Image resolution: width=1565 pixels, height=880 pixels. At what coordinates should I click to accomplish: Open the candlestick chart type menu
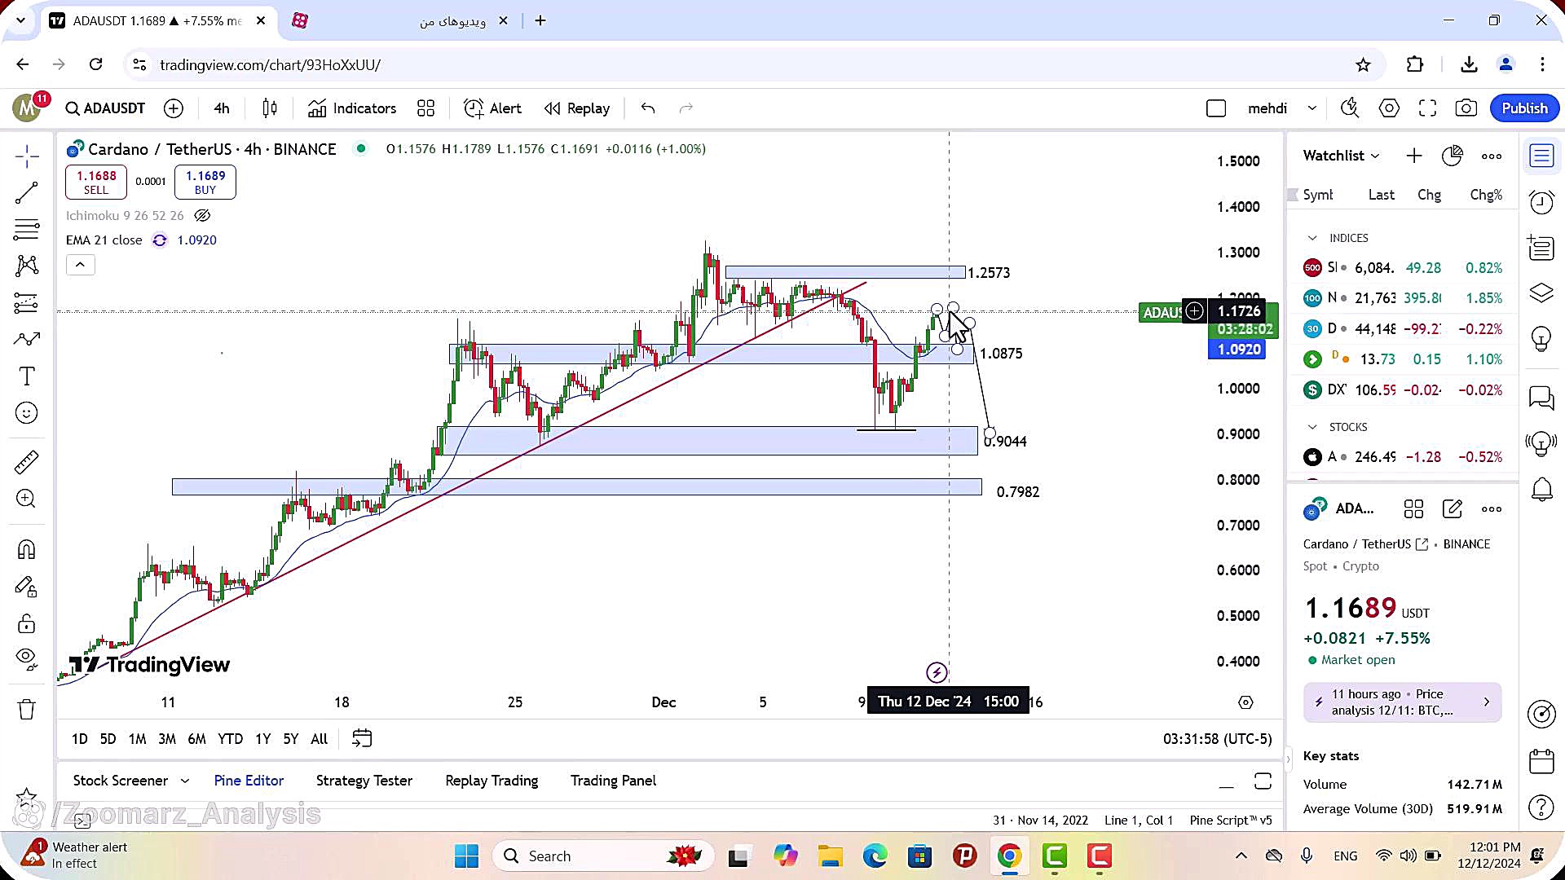coord(270,108)
